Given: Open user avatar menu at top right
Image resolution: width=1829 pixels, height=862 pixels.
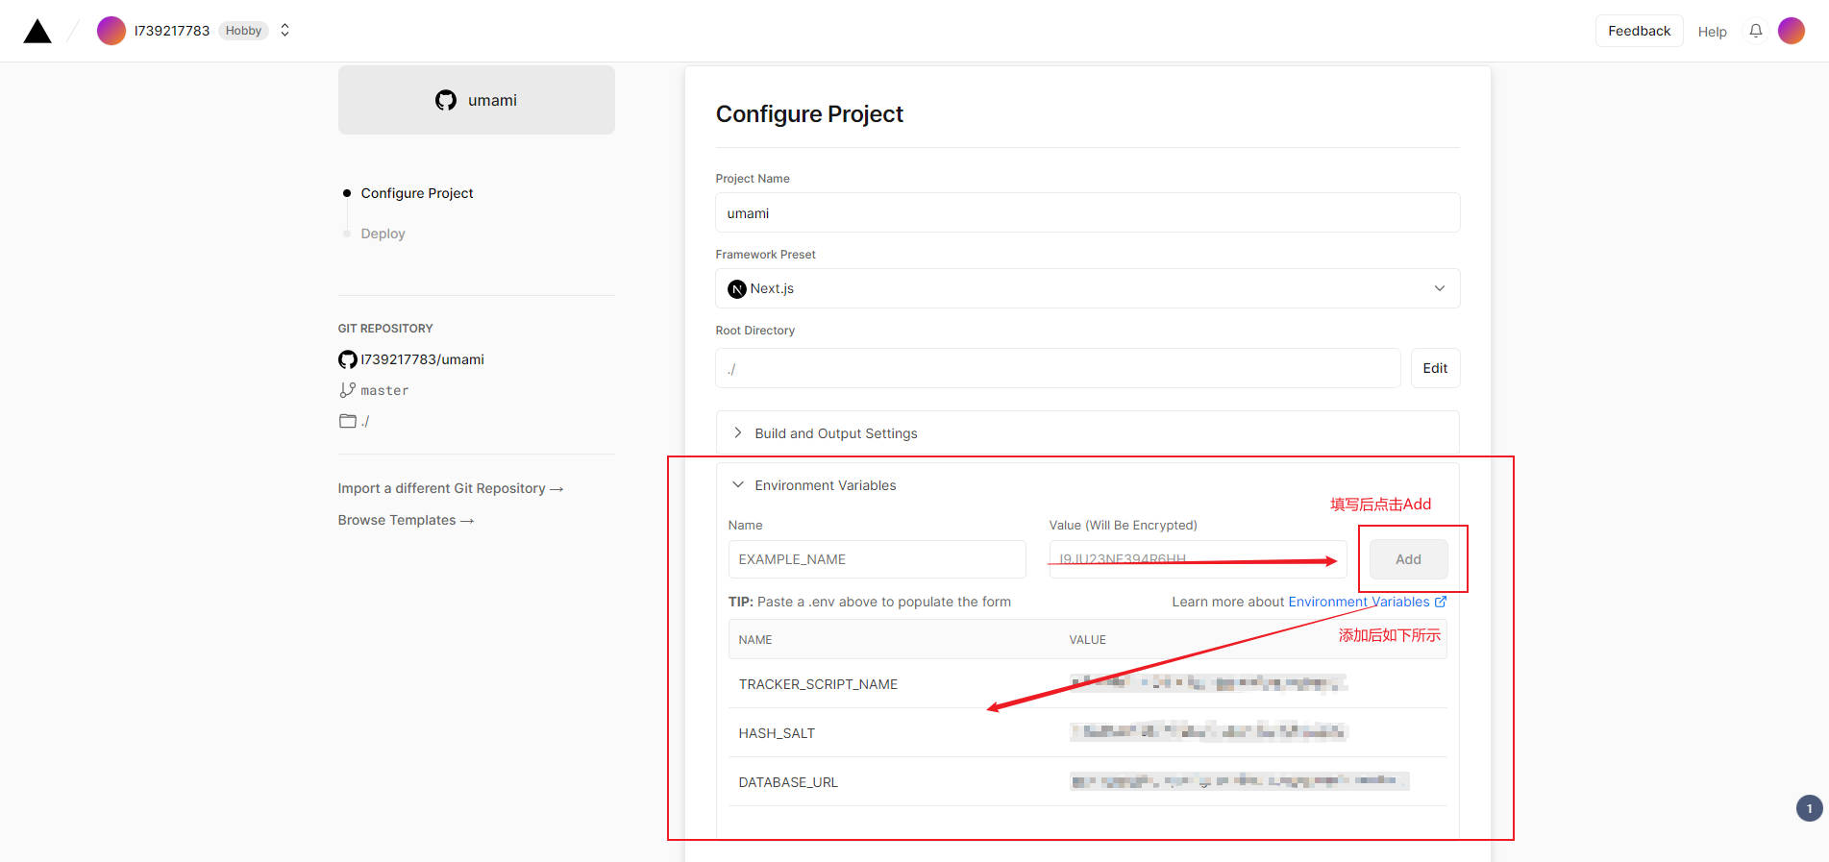Looking at the screenshot, I should [x=1792, y=31].
